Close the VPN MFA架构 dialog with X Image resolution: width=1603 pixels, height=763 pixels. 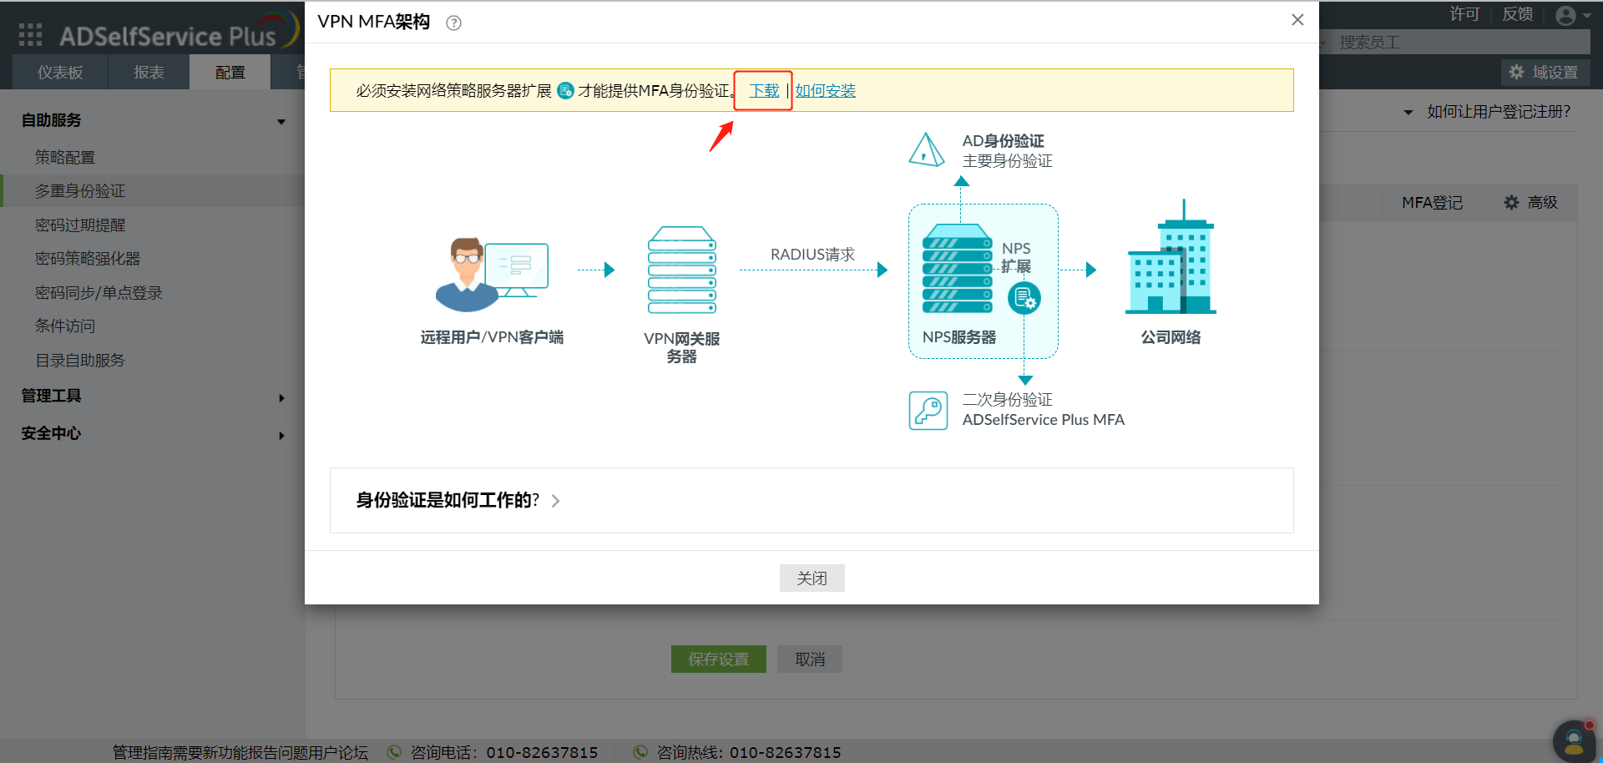coord(1297,19)
